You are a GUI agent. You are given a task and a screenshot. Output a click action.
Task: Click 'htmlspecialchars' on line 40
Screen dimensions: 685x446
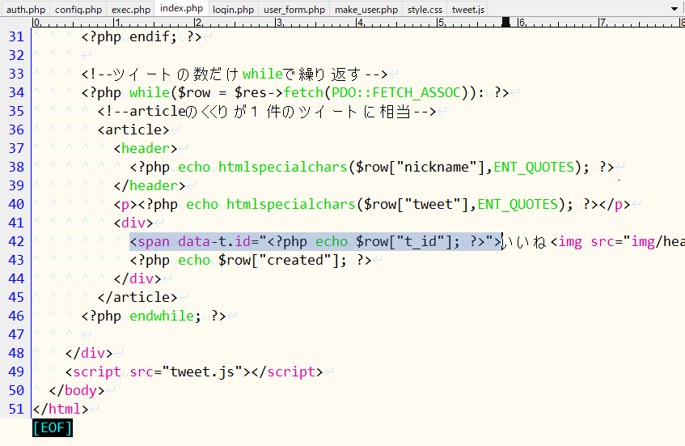tap(290, 204)
